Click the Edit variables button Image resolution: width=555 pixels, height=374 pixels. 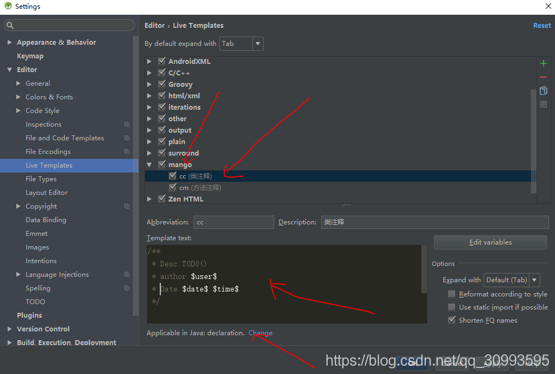[490, 242]
